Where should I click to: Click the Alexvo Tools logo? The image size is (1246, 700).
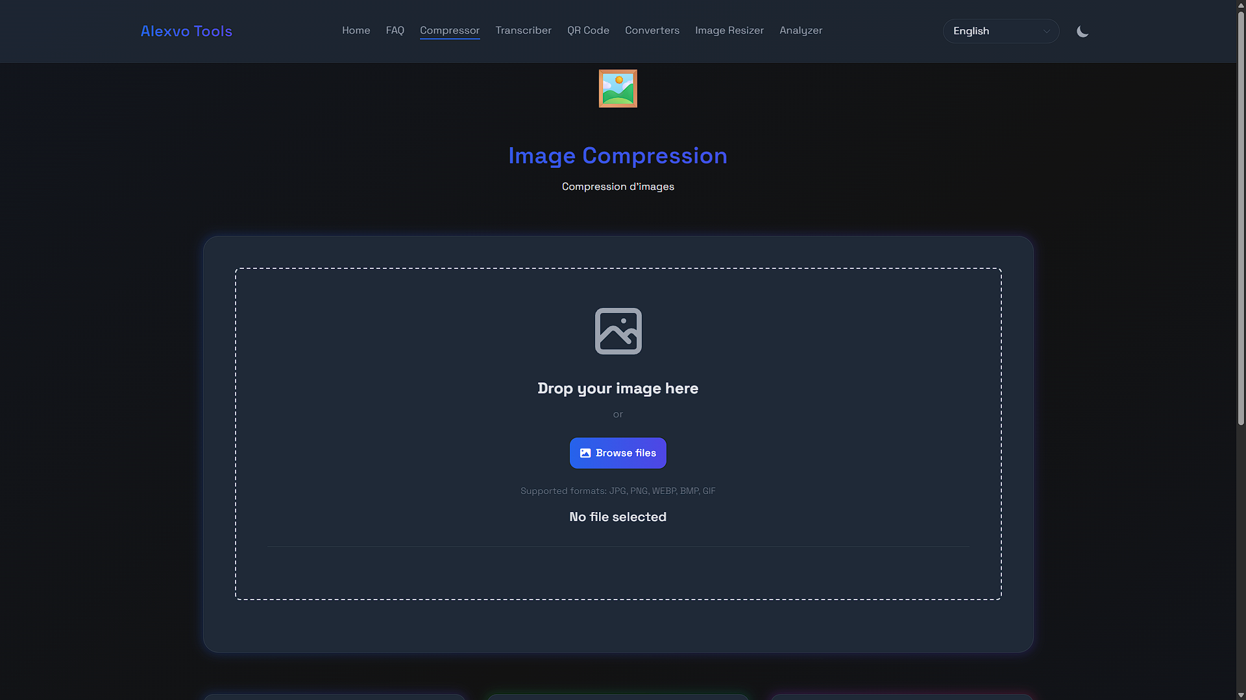pos(186,30)
